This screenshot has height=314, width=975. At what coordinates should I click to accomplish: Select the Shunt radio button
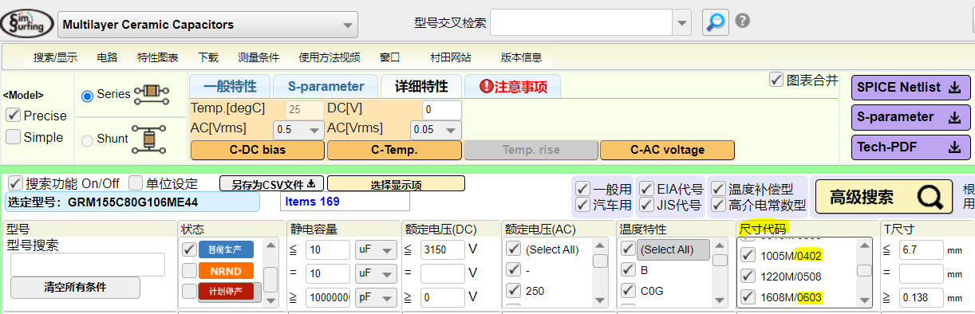tap(87, 140)
